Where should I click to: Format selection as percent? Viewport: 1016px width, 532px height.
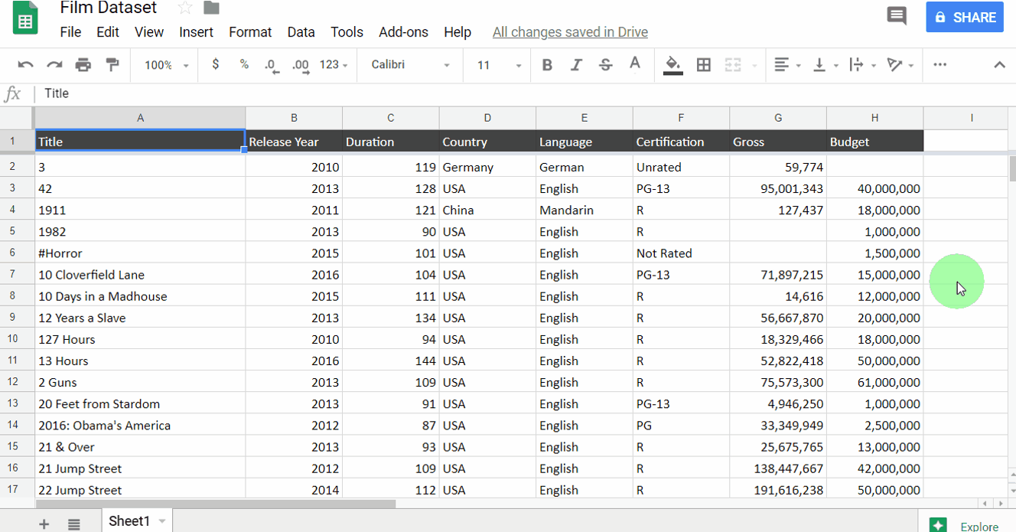244,65
